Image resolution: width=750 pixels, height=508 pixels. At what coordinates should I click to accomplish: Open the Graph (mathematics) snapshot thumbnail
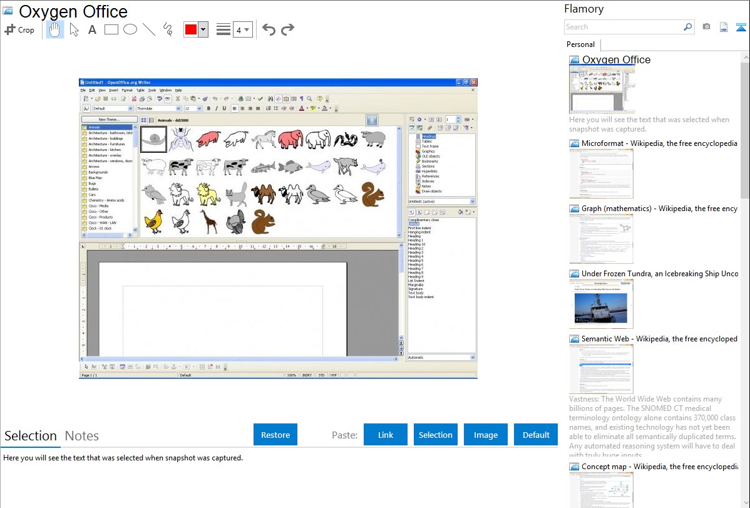coord(601,239)
